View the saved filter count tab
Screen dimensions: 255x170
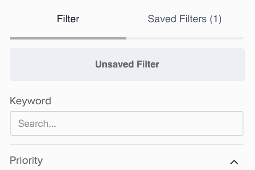click(185, 19)
